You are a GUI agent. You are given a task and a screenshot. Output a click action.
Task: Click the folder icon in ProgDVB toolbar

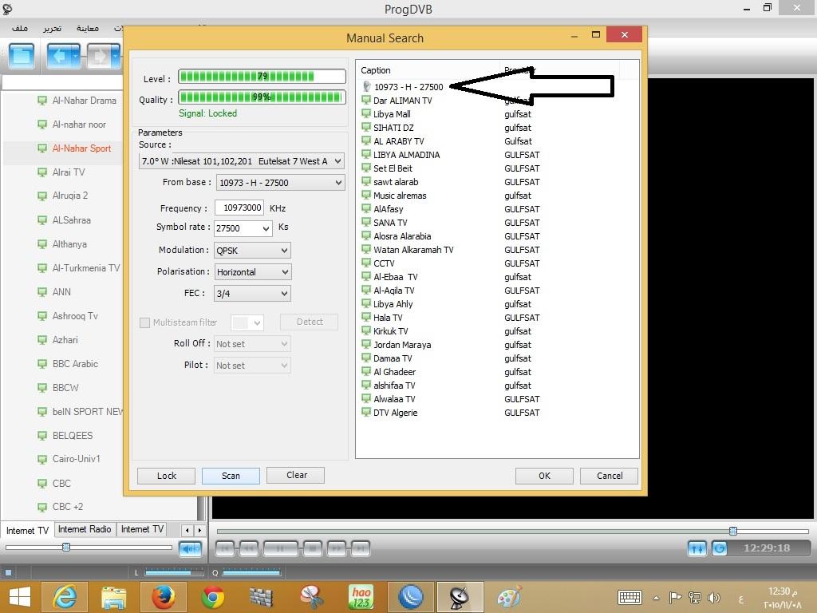pyautogui.click(x=22, y=56)
